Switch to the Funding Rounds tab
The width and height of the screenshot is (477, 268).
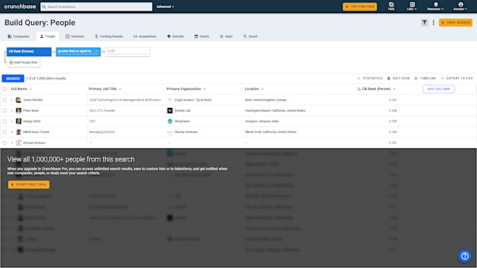[109, 36]
